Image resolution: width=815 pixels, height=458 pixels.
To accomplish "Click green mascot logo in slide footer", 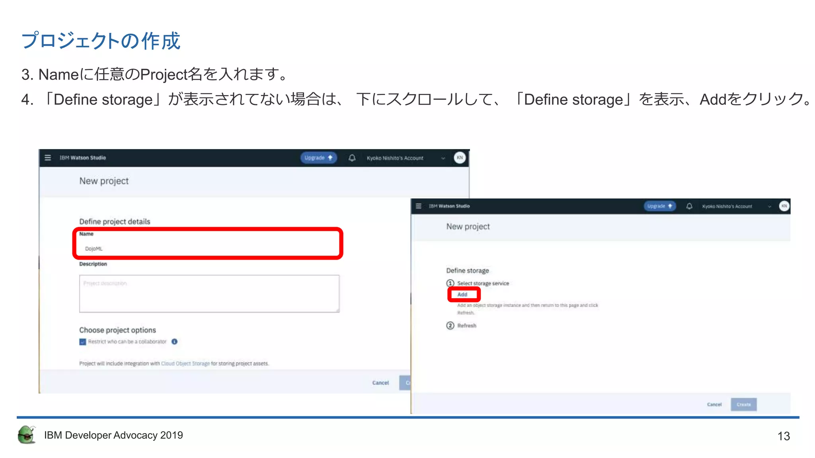I will [x=27, y=435].
